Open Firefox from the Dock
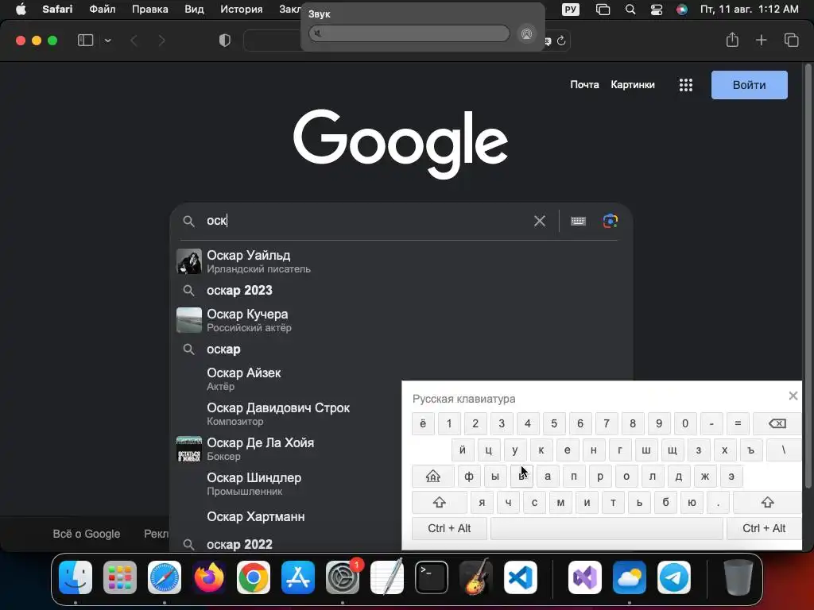This screenshot has height=610, width=814. tap(209, 577)
